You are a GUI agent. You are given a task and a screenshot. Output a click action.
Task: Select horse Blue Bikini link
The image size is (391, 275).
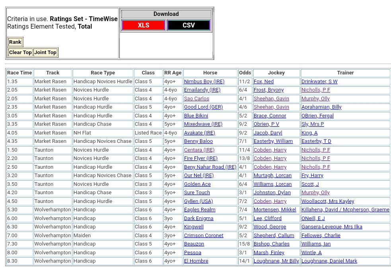196,116
